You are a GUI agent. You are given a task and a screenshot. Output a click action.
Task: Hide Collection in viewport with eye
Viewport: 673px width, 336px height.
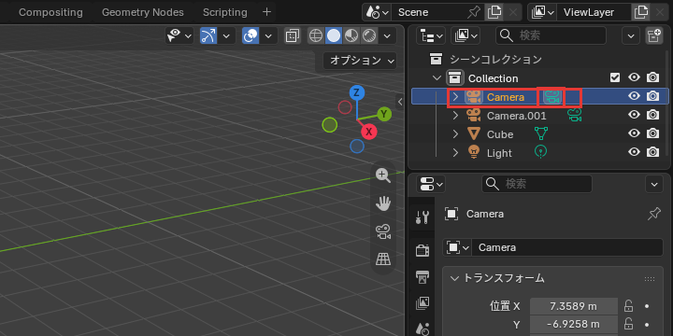[634, 77]
